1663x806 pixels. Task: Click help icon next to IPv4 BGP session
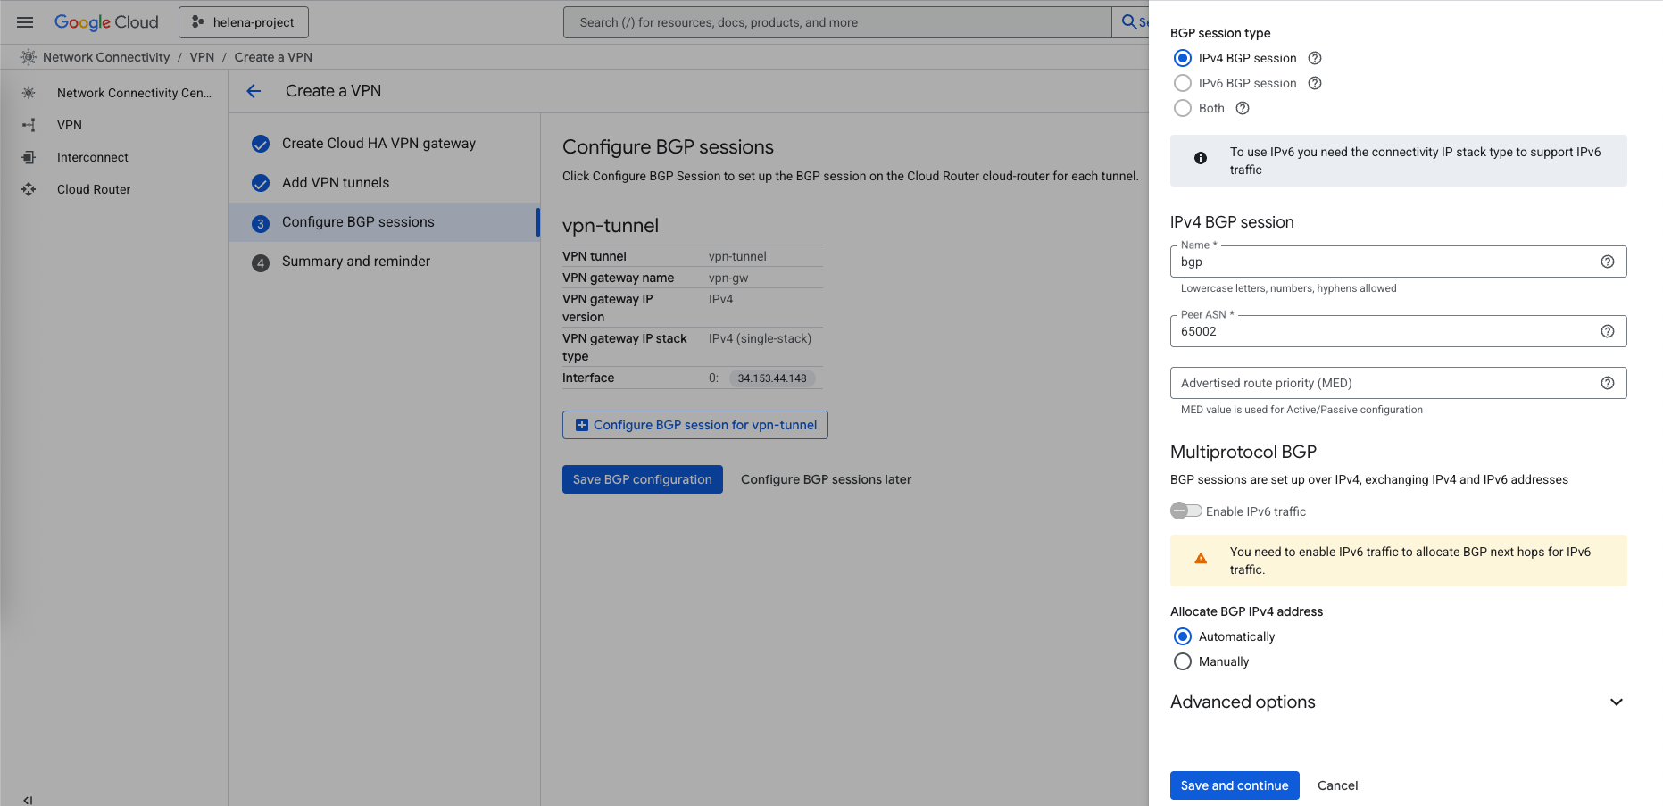coord(1315,58)
